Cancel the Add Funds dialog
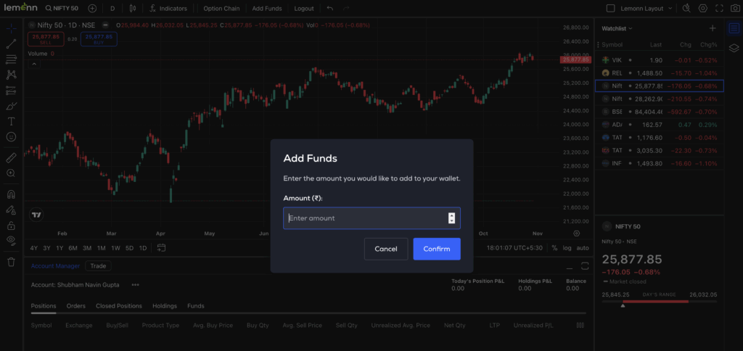This screenshot has width=743, height=351. (x=386, y=249)
